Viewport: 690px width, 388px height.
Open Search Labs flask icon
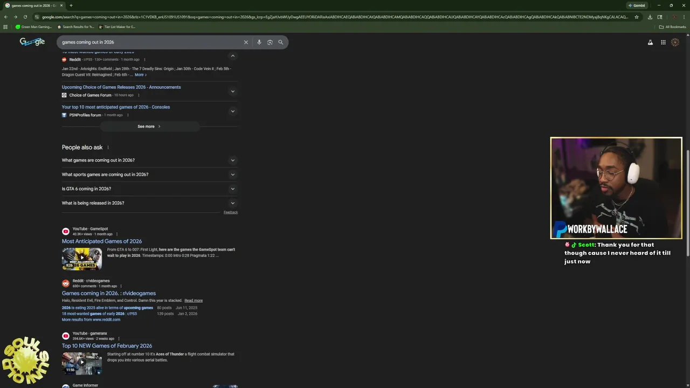[x=650, y=42]
